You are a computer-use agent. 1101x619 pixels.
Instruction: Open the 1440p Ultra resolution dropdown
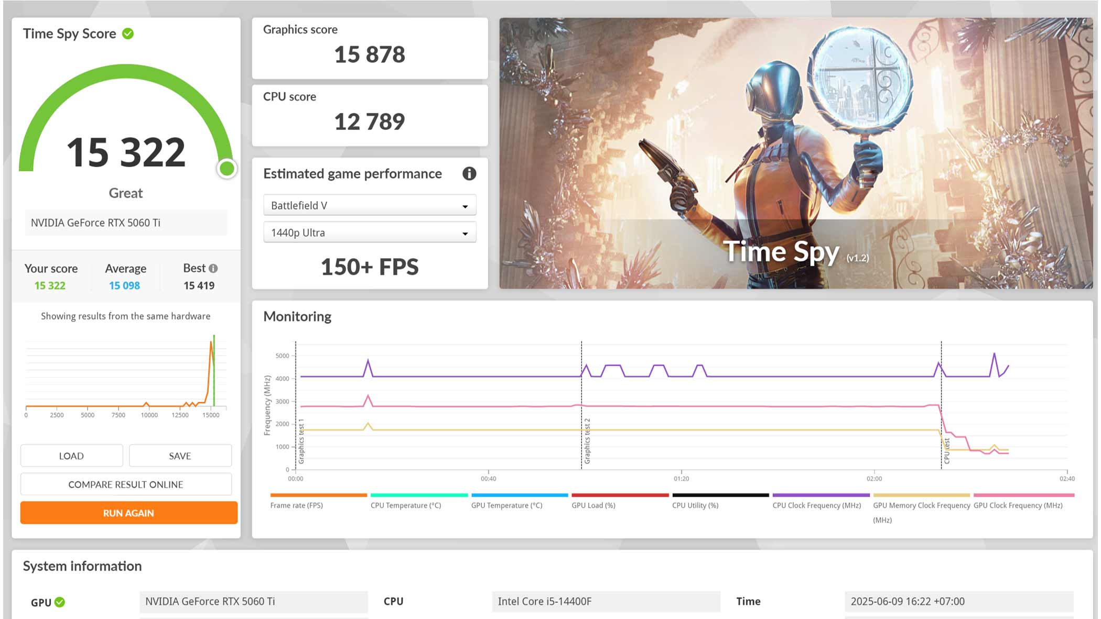[370, 233]
